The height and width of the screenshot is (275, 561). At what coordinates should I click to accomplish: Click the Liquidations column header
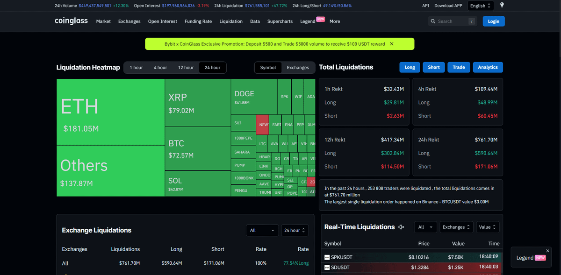coord(125,249)
